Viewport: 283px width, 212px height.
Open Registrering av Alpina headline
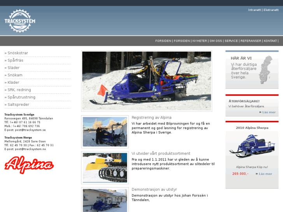[x=151, y=117]
